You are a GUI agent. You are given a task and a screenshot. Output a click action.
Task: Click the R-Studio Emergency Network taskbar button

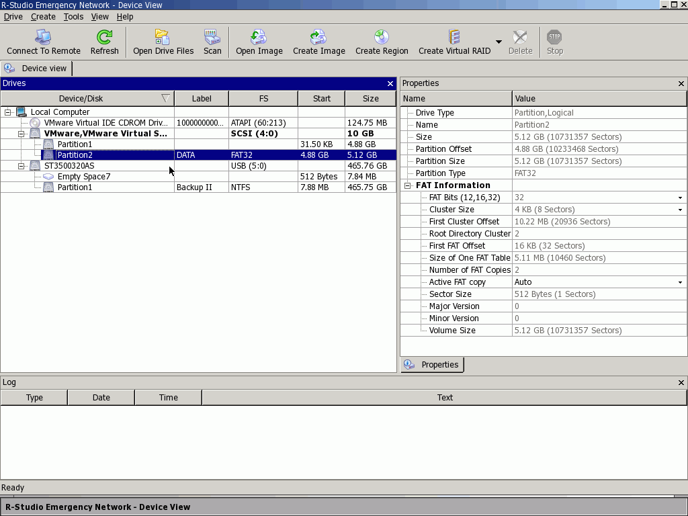tap(343, 507)
